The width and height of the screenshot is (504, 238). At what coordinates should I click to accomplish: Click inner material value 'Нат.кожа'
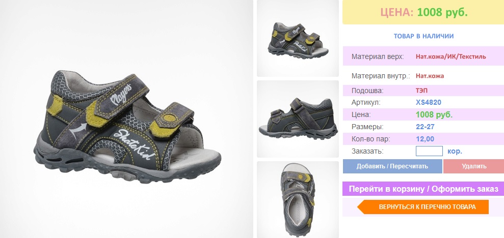pyautogui.click(x=430, y=76)
